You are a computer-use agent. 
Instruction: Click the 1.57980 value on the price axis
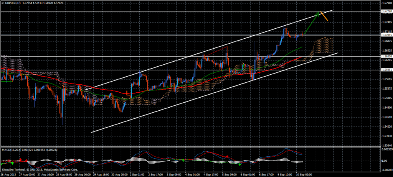pos(386,3)
